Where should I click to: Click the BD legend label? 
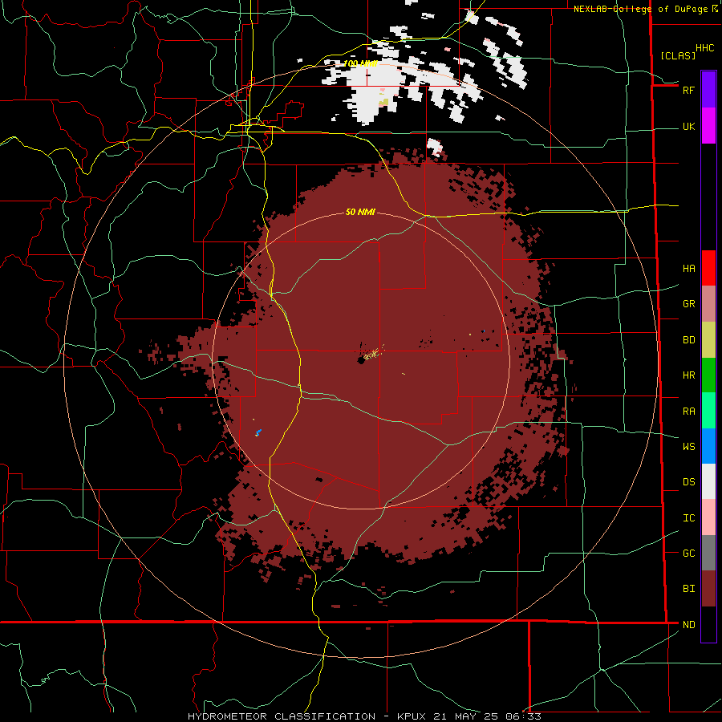point(688,340)
